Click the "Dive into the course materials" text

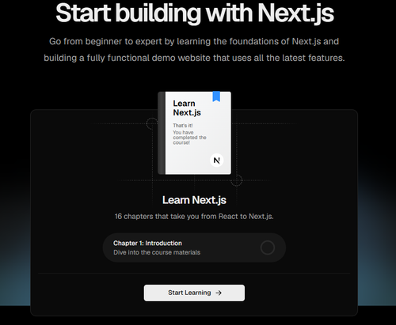(157, 252)
